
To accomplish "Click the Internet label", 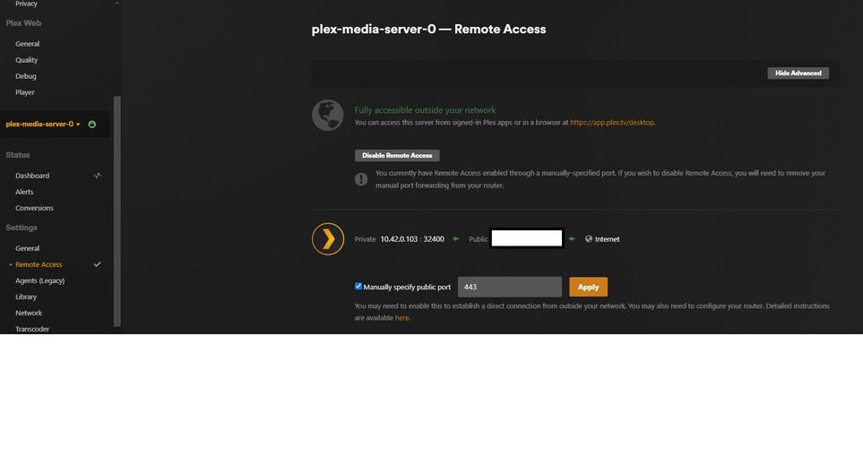I will 607,239.
